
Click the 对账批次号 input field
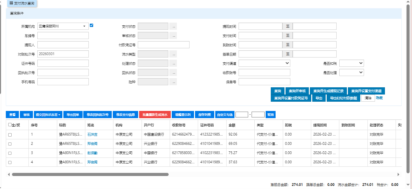click(63, 54)
